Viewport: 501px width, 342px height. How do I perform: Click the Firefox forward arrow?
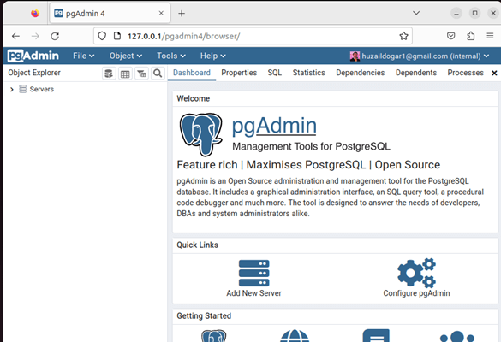pyautogui.click(x=35, y=36)
